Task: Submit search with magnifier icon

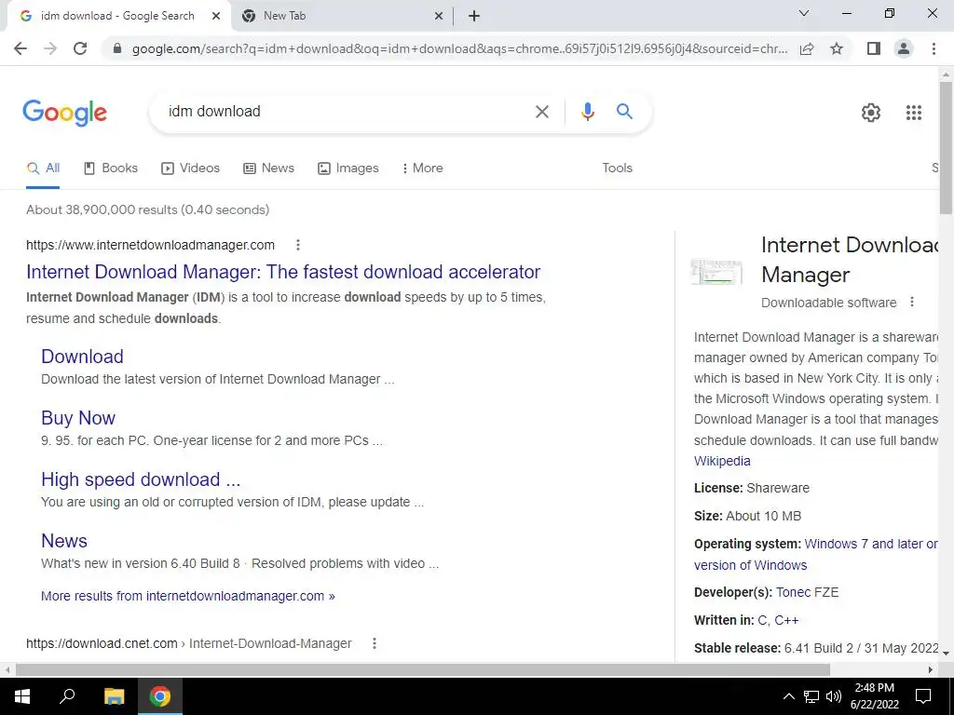Action: [624, 112]
